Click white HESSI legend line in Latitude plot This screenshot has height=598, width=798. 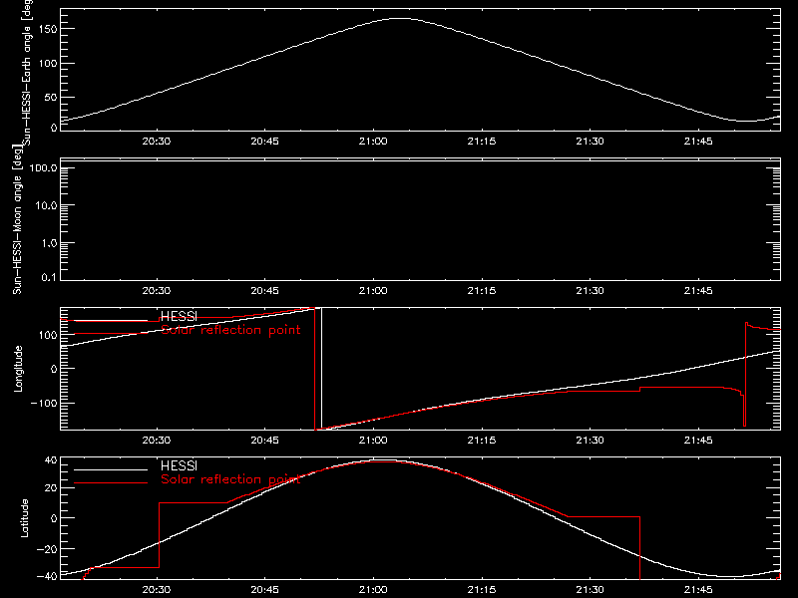[111, 469]
